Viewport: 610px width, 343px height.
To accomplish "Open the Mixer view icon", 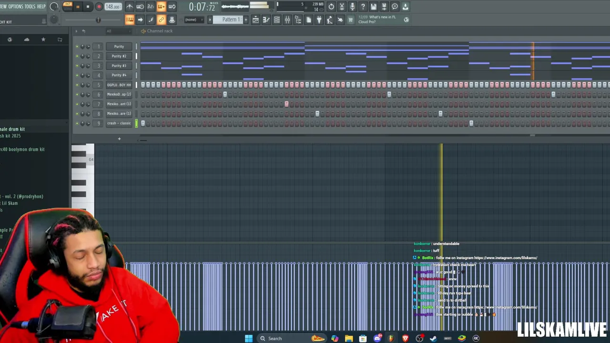I will pyautogui.click(x=287, y=20).
